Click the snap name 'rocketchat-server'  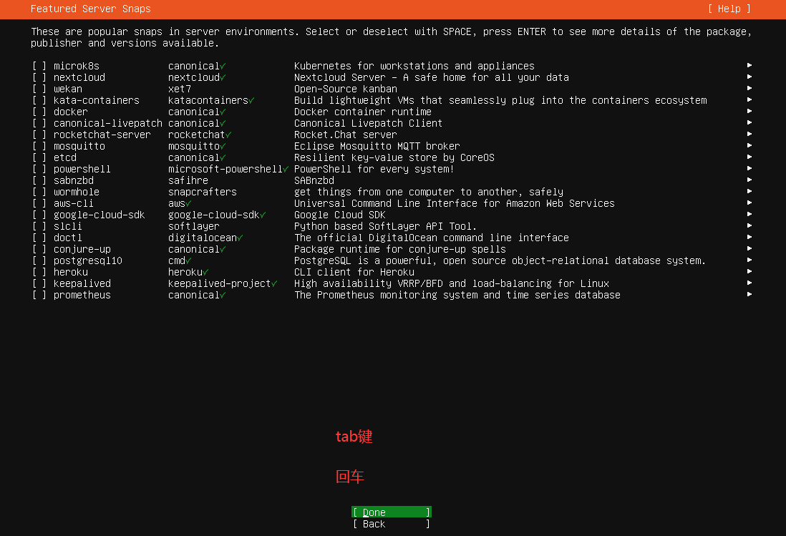pos(102,135)
